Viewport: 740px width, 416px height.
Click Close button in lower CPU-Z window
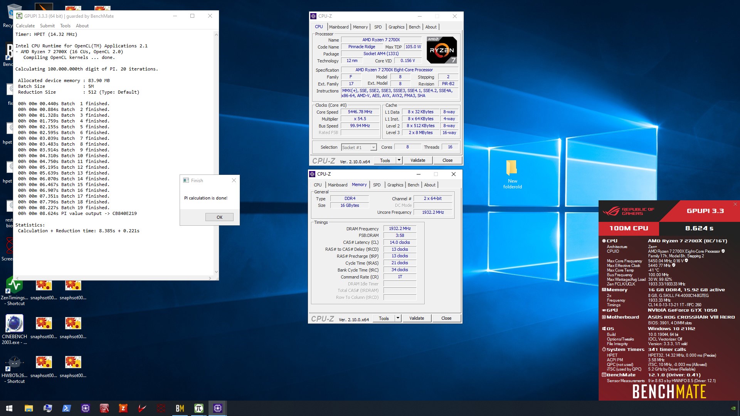[446, 318]
